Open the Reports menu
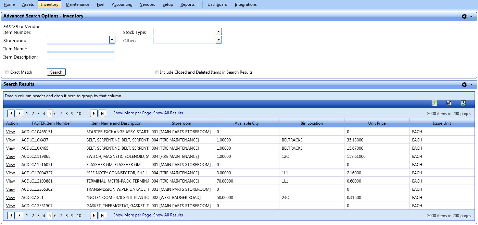The width and height of the screenshot is (478, 225). pyautogui.click(x=187, y=4)
